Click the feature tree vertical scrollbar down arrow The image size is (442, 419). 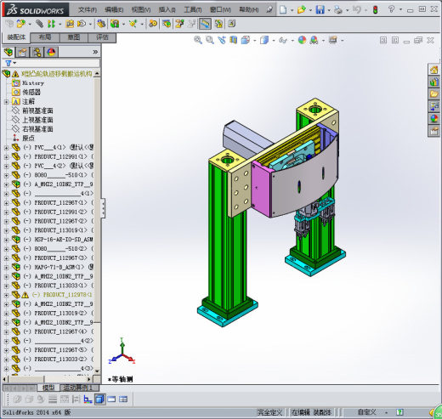pyautogui.click(x=97, y=371)
